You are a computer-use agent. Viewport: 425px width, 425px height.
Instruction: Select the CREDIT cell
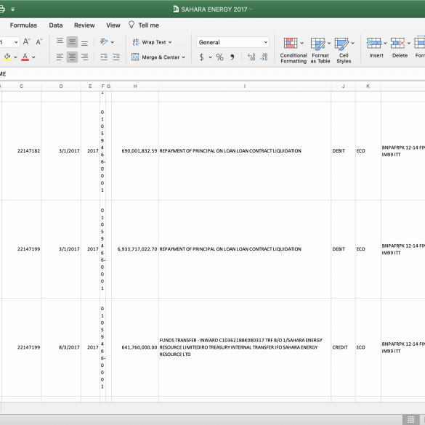343,347
